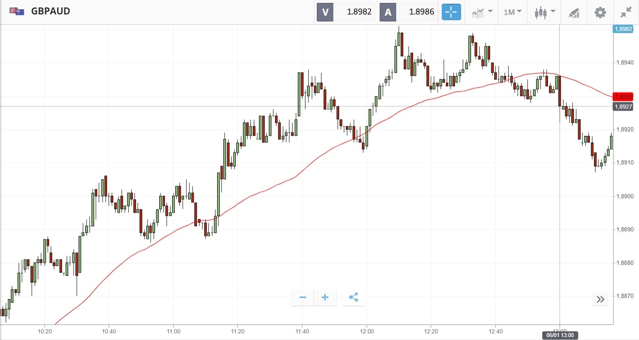The width and height of the screenshot is (639, 340).
Task: Open the 1M timeframe dropdown
Action: point(512,12)
